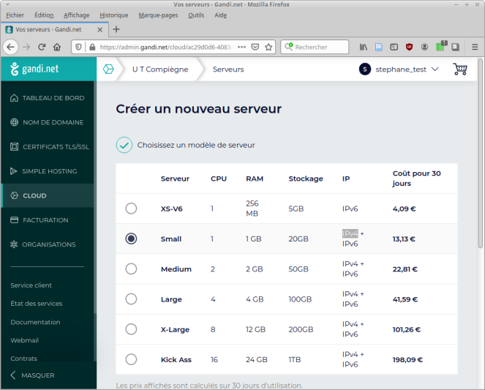Open the shopping cart
This screenshot has width=485, height=390.
pos(460,69)
